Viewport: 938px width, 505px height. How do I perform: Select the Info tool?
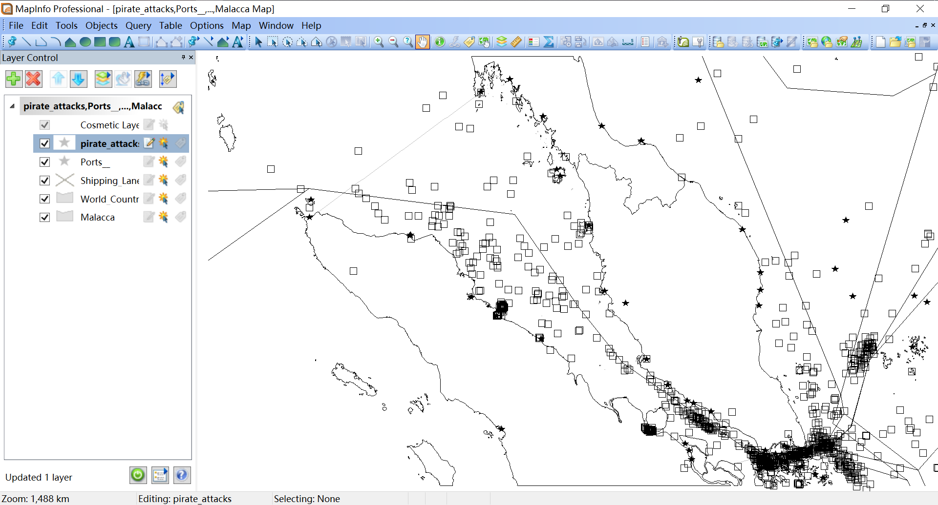439,42
